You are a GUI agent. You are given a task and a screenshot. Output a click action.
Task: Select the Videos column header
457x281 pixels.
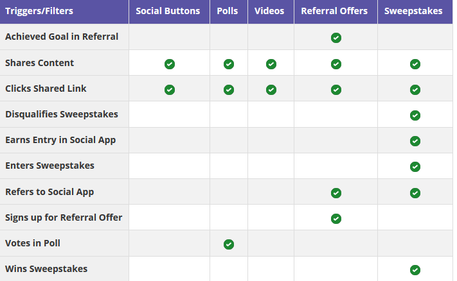pyautogui.click(x=271, y=12)
